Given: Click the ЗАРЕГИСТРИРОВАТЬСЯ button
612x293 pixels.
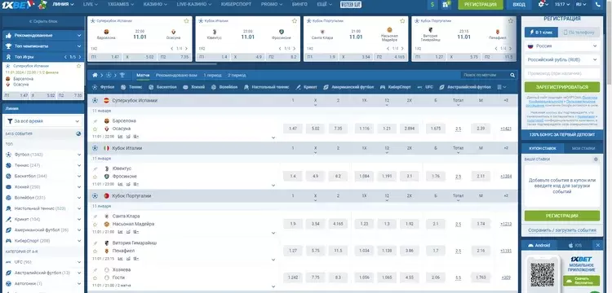Looking at the screenshot, I should coord(562,87).
